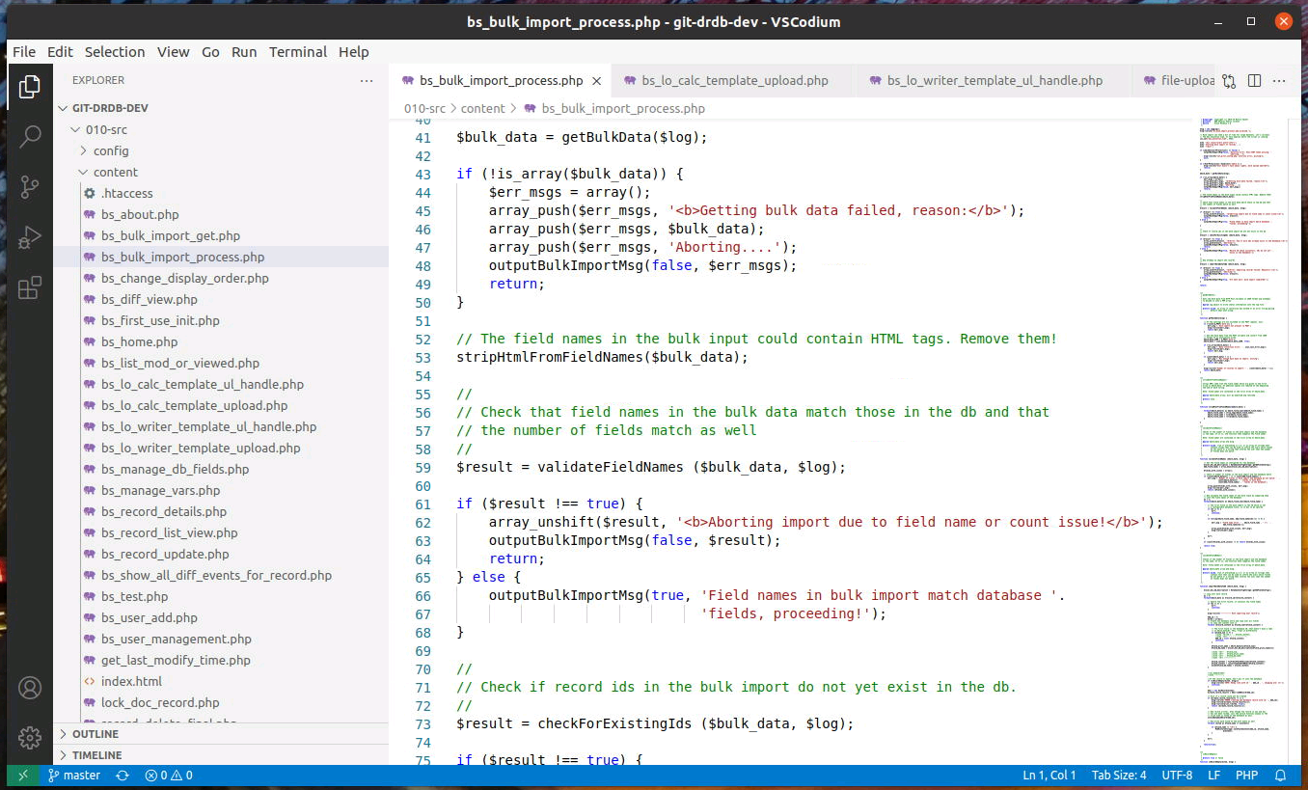Click content in the breadcrumb
This screenshot has height=790, width=1308.
coord(482,109)
